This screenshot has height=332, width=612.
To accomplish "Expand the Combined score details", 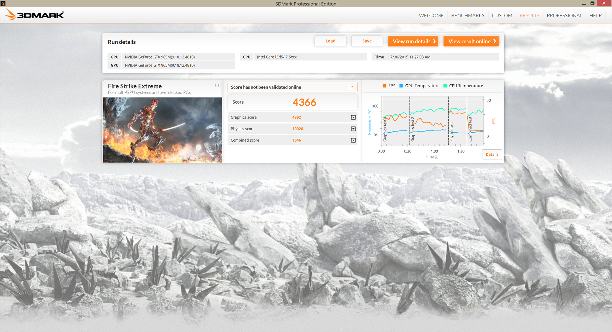I will [353, 140].
